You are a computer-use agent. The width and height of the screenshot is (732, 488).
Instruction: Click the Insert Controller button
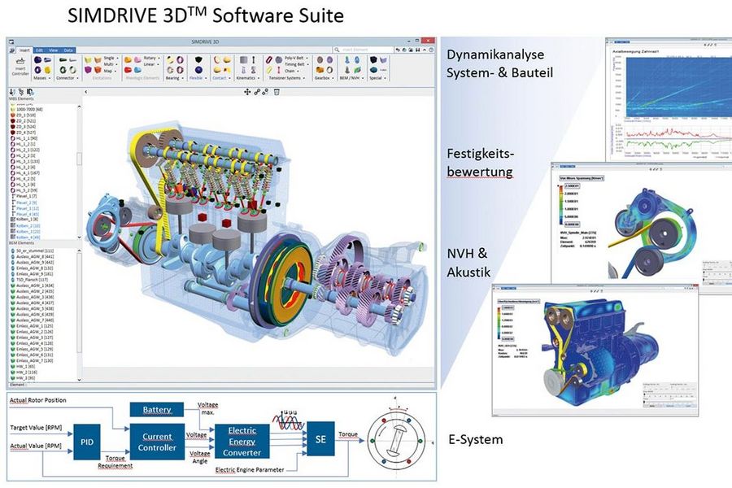pyautogui.click(x=20, y=67)
